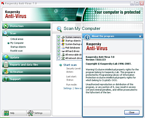145x118 pixels.
Task: Select My Computer scan task
Action: click(x=17, y=43)
